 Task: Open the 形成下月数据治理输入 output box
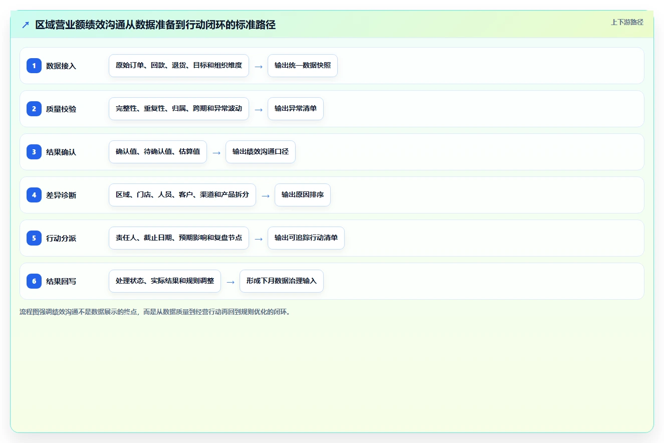(282, 281)
